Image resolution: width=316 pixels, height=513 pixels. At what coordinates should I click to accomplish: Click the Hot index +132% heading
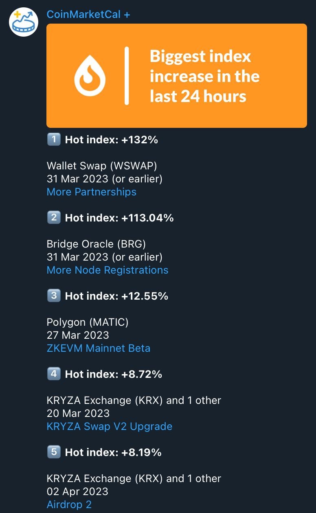point(111,140)
